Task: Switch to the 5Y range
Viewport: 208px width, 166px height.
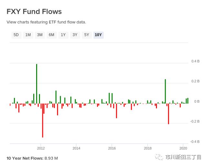Action: (x=86, y=35)
